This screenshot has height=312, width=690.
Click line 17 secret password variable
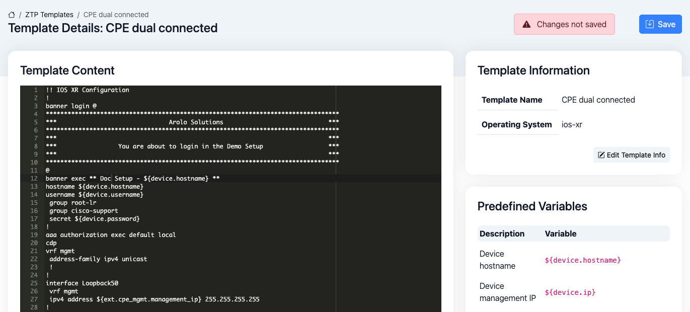[x=95, y=219]
